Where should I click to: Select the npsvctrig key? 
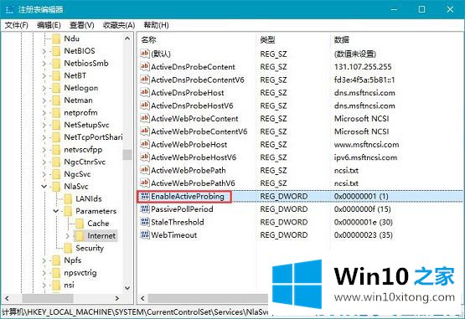pos(80,273)
